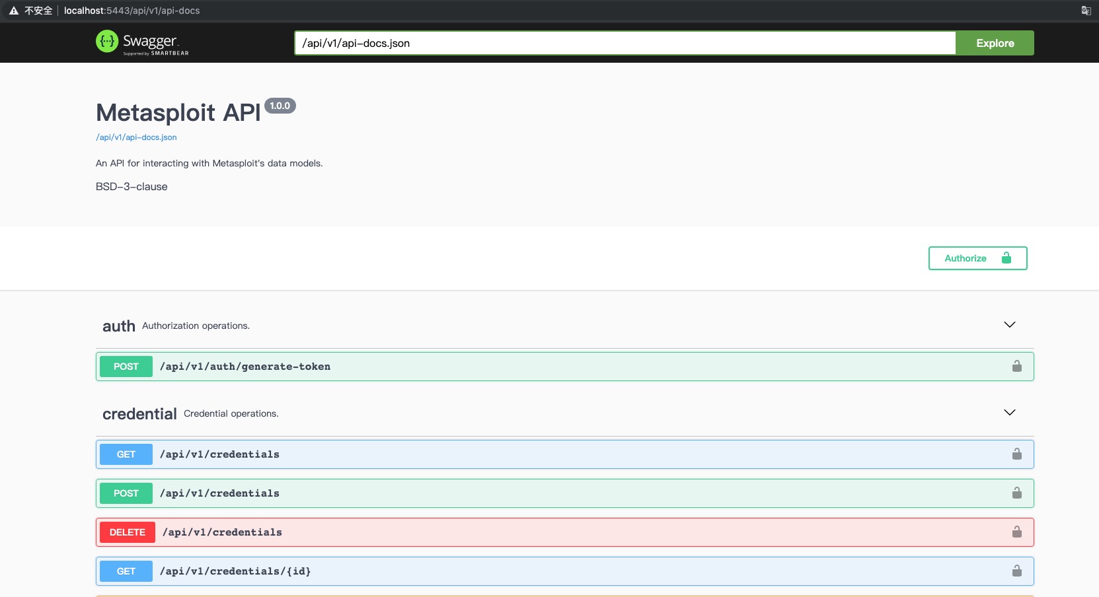This screenshot has width=1099, height=597.
Task: Expand the GET /api/v1/credentials operation
Action: pyautogui.click(x=565, y=454)
